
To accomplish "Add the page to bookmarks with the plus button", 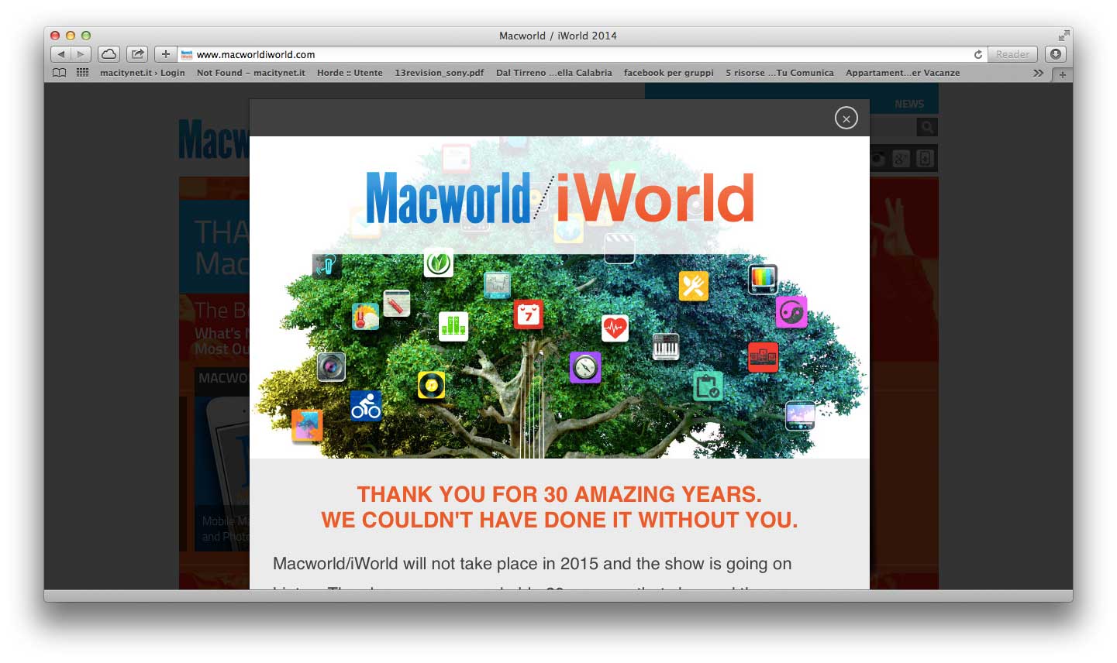I will [166, 54].
